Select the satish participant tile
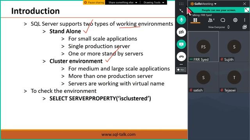The width and height of the screenshot is (250, 140). click(203, 77)
